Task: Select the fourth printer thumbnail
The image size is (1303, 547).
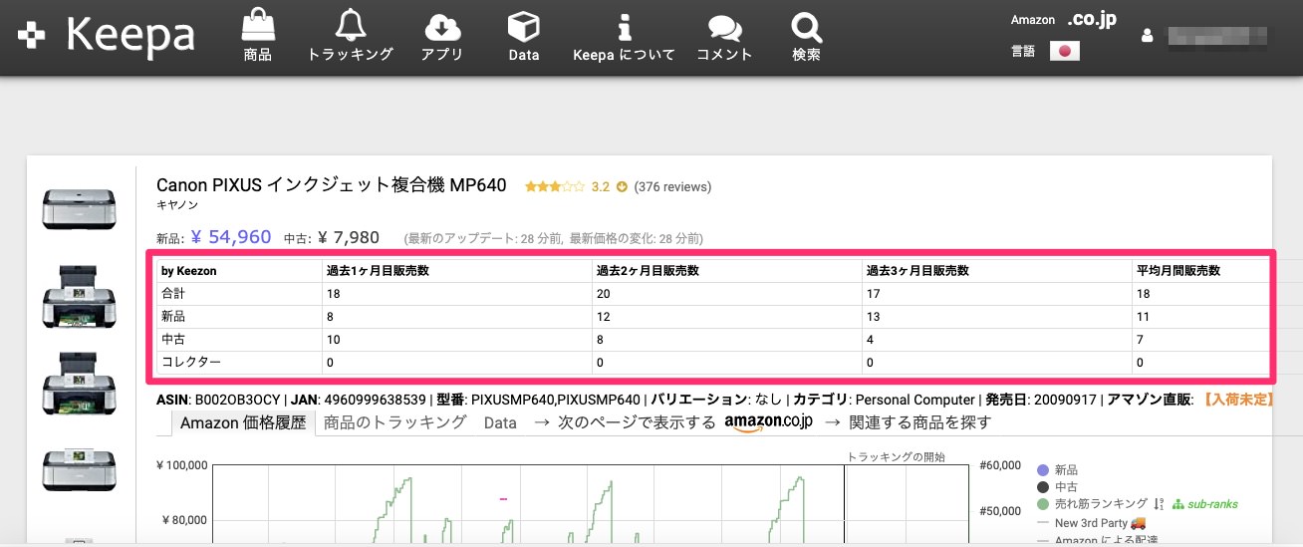Action: 80,469
